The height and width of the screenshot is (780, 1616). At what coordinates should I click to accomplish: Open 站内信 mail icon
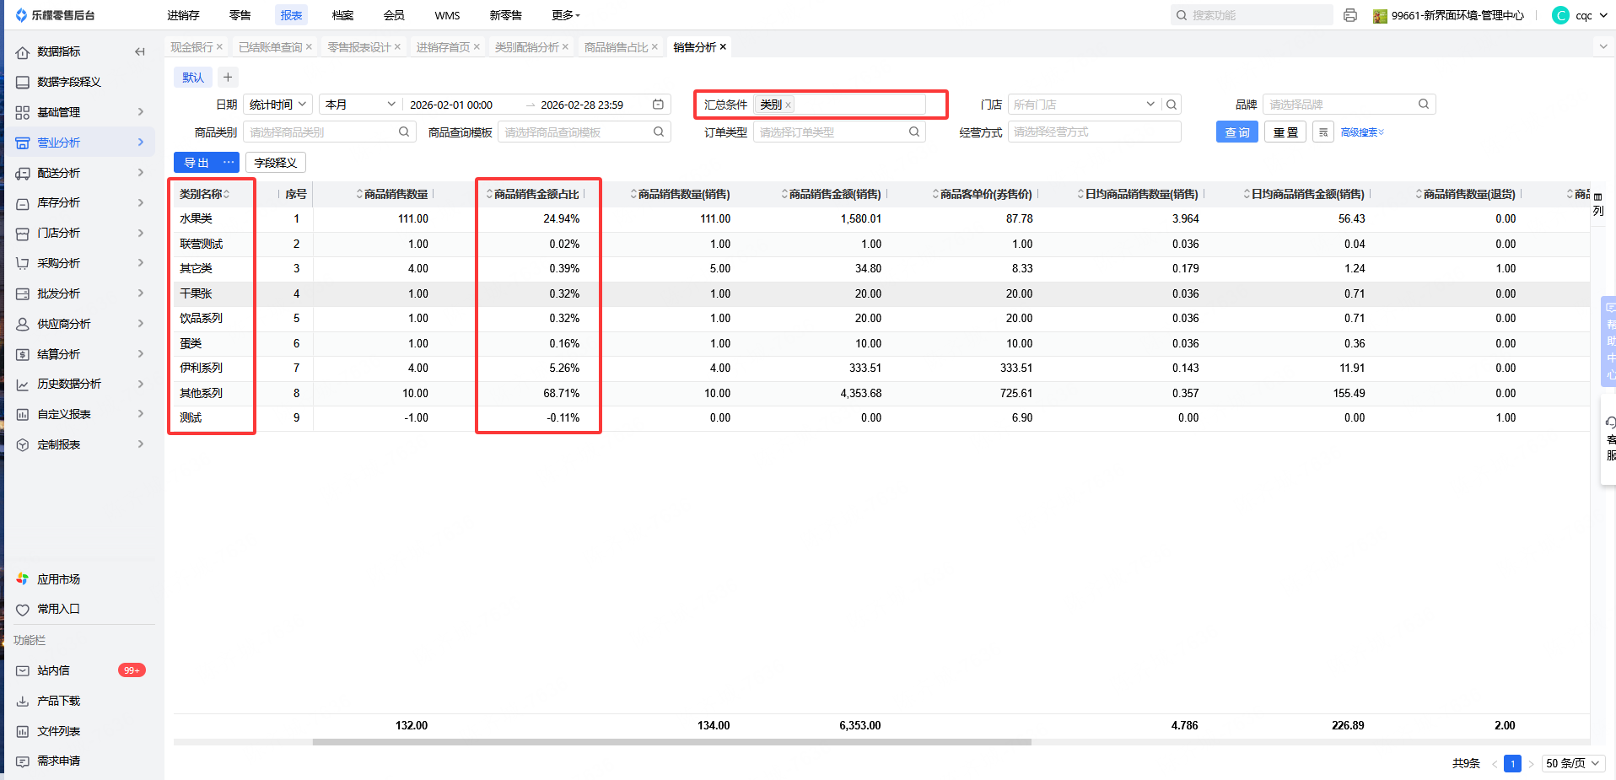[x=23, y=670]
